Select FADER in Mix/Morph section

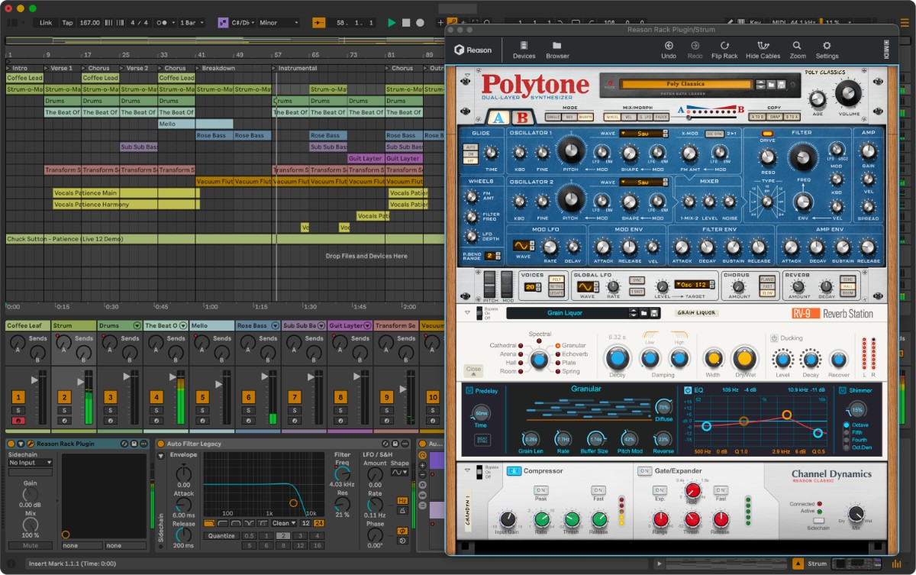[662, 117]
